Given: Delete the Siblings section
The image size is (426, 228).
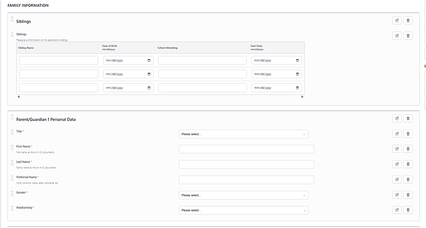Looking at the screenshot, I should point(408,20).
